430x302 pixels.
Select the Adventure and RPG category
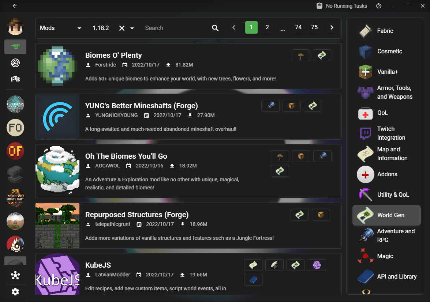point(386,236)
